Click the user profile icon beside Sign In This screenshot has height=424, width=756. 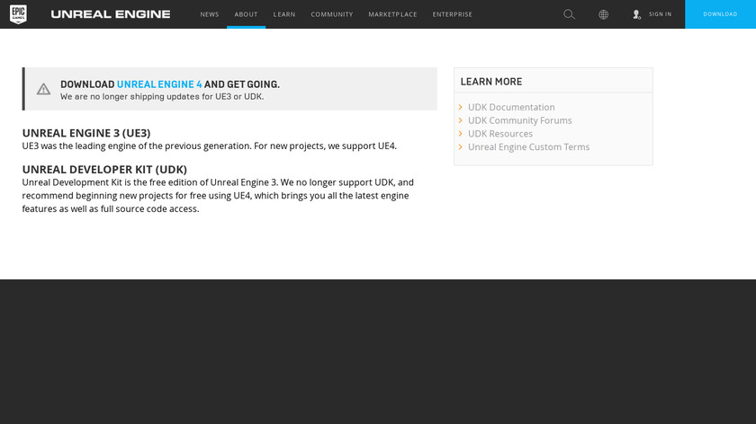coord(637,14)
